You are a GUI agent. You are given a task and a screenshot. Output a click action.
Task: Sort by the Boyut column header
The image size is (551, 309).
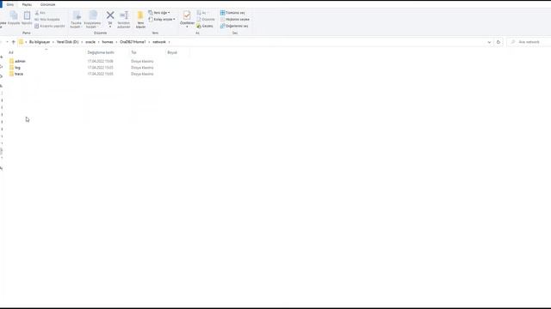tap(172, 52)
